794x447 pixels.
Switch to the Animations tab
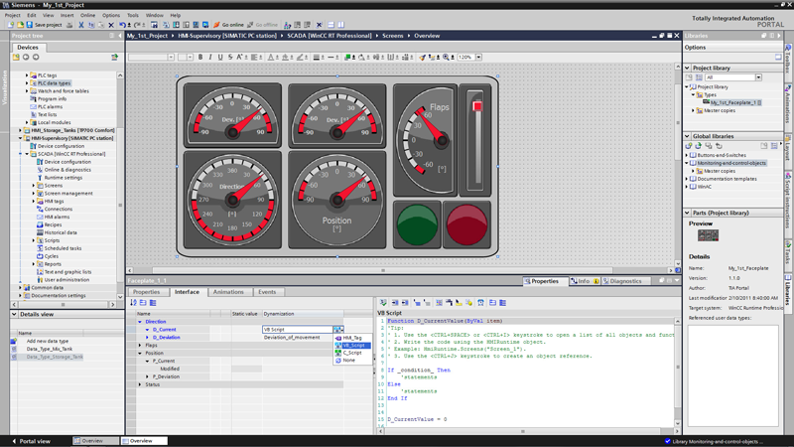pos(228,292)
